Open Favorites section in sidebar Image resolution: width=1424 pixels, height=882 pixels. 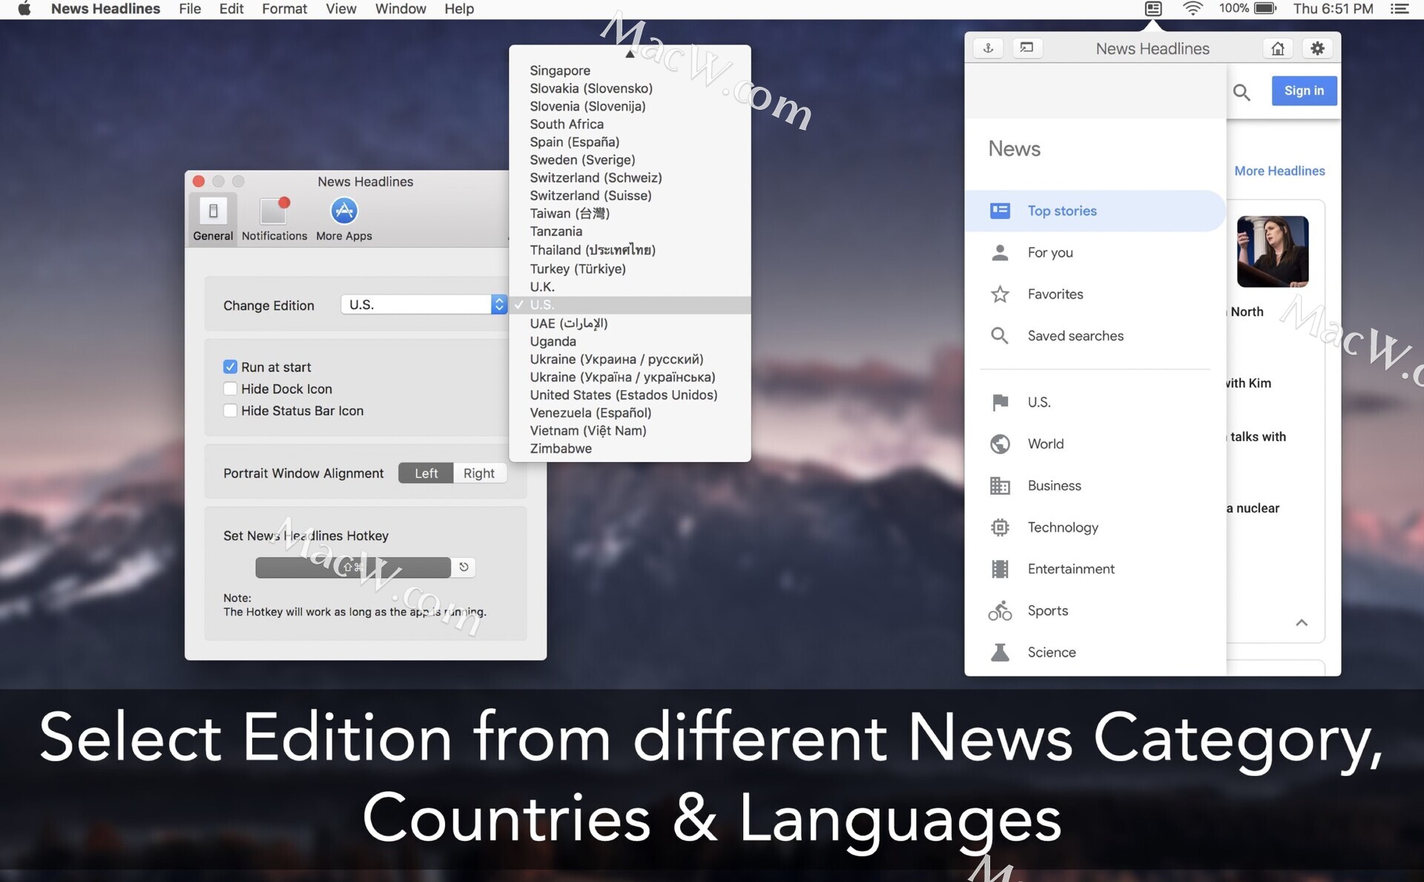coord(1095,294)
